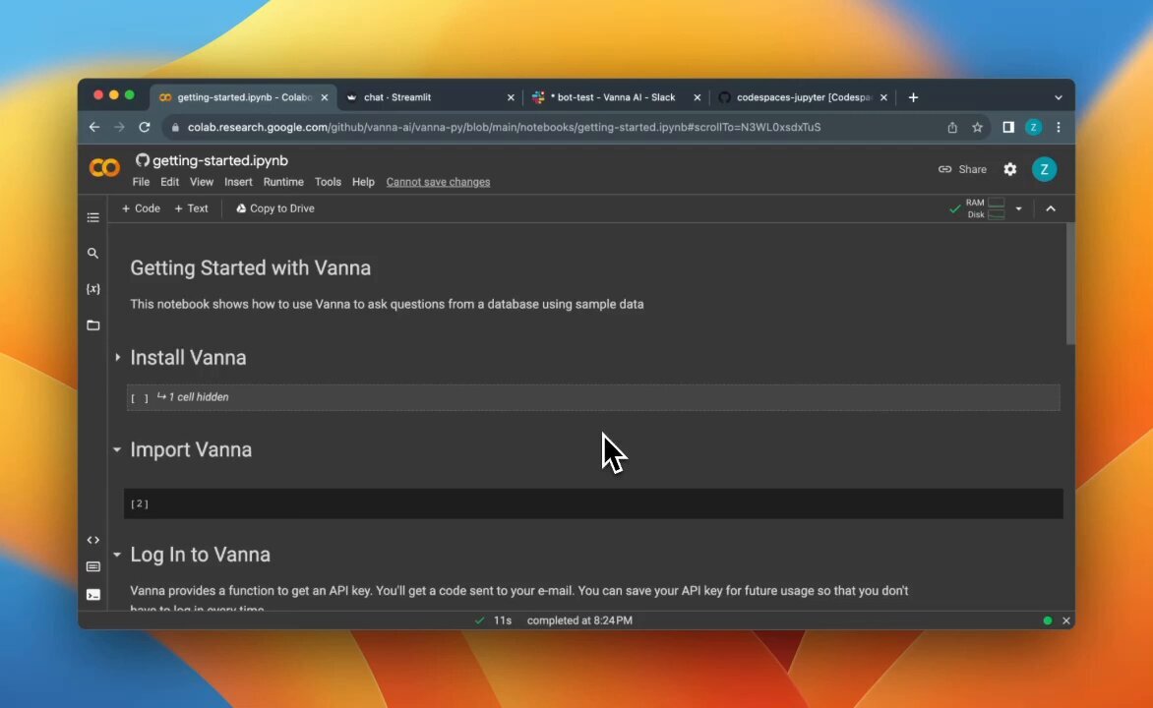Switch to the bot-test Vanna AI Slack tab
1153x708 pixels.
pyautogui.click(x=616, y=97)
